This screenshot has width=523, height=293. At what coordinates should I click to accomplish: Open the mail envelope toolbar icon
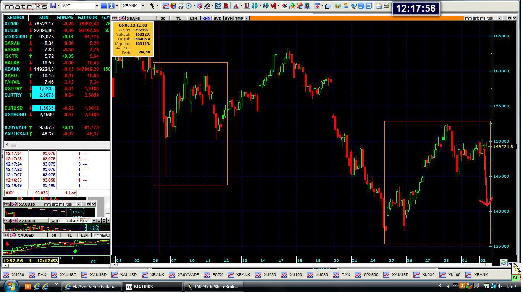click(x=378, y=6)
